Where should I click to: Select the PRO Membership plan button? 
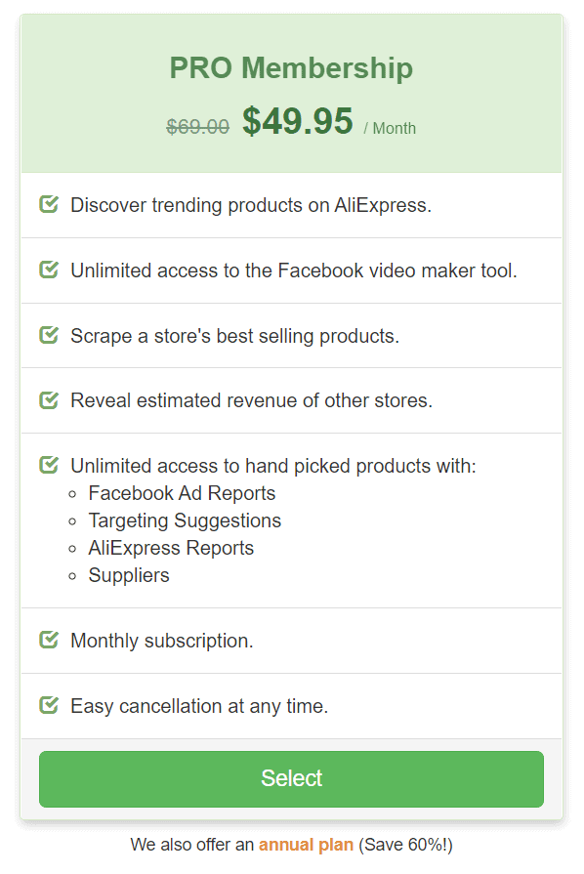[x=291, y=778]
